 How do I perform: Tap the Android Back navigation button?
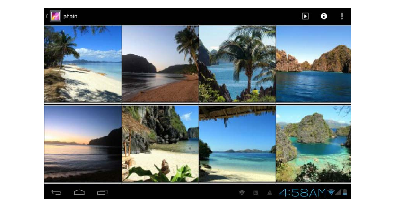coord(56,192)
